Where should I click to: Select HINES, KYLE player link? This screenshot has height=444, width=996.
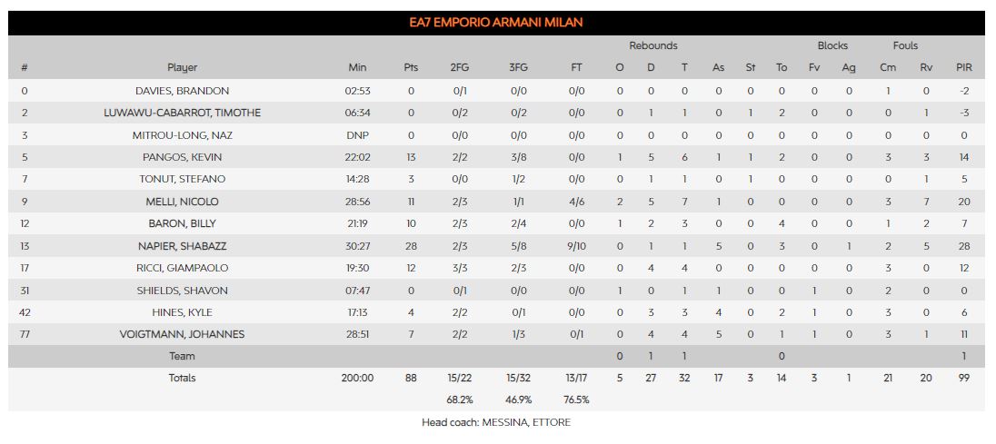click(x=183, y=312)
